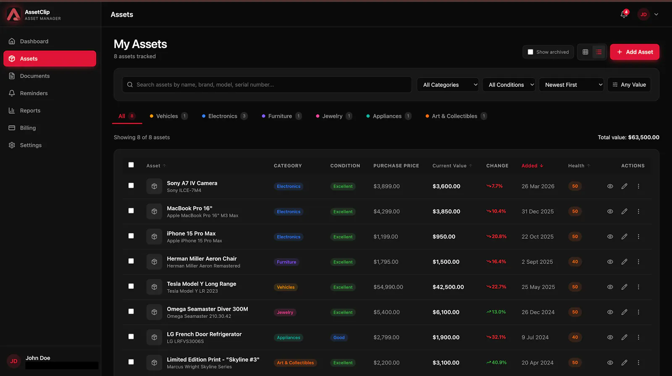Open more actions for Herman Miller Aeron Chair
Viewport: 672px width, 376px height.
(638, 262)
